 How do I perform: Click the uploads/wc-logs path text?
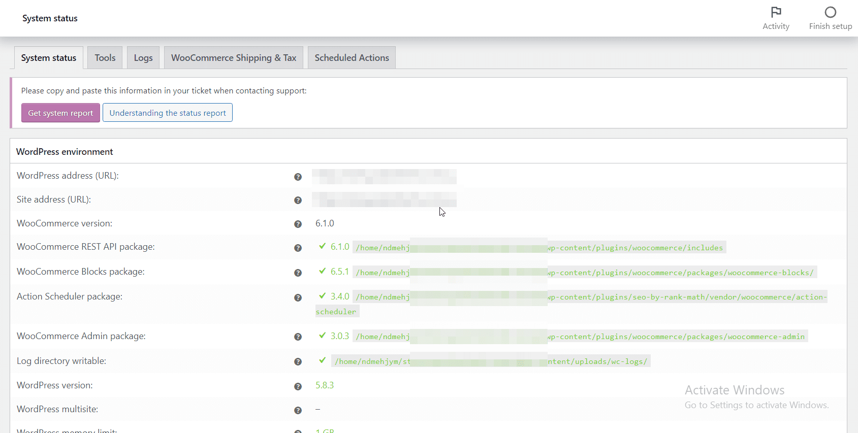491,361
